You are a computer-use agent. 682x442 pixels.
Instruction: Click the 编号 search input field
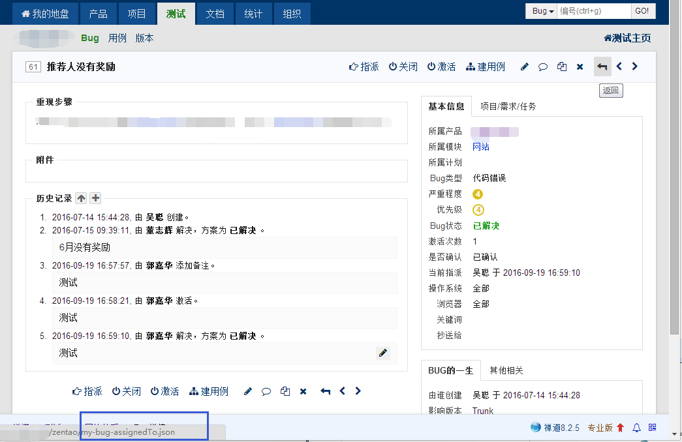click(594, 11)
